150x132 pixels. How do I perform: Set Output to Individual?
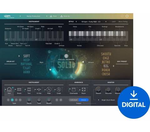(74, 100)
